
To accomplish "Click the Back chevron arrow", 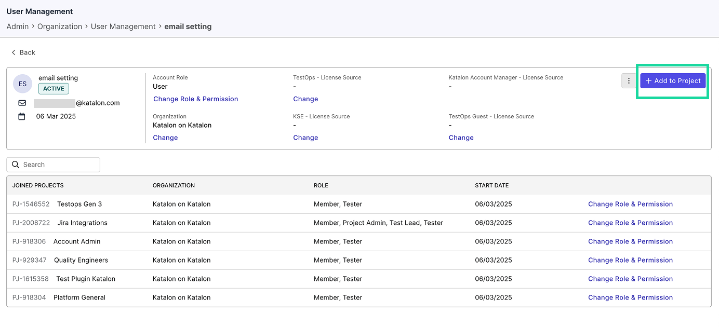I will (x=14, y=52).
